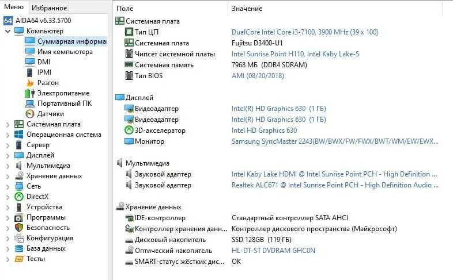Click the DMI monitor icon
The width and height of the screenshot is (453, 280).
tap(30, 62)
